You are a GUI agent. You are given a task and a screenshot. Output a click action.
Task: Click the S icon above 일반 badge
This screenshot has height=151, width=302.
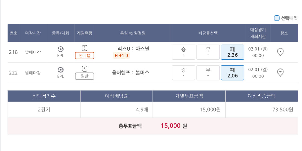click(x=84, y=68)
